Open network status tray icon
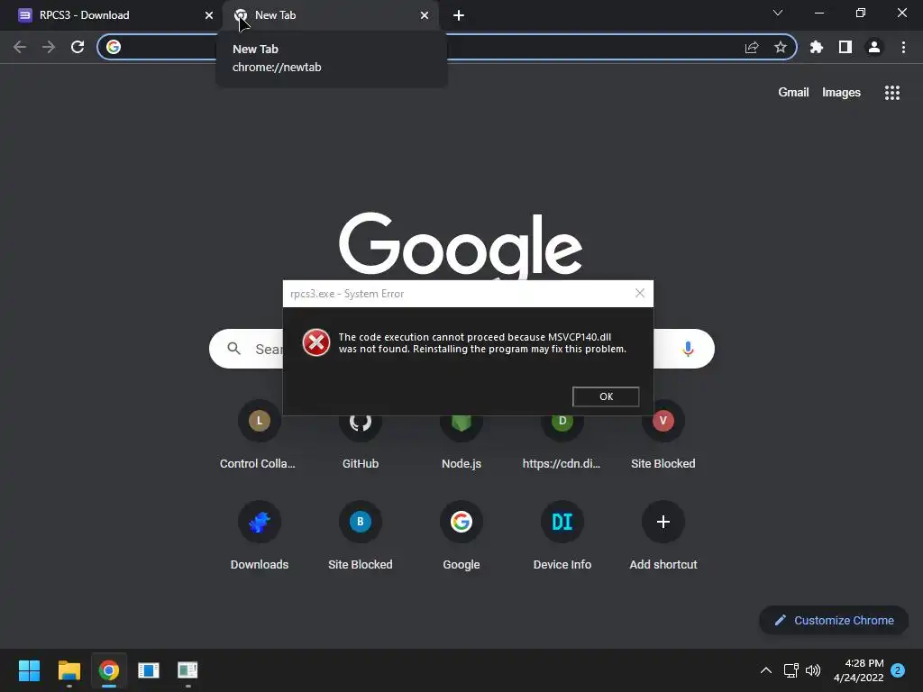Screen dimensions: 923x692 coord(791,670)
